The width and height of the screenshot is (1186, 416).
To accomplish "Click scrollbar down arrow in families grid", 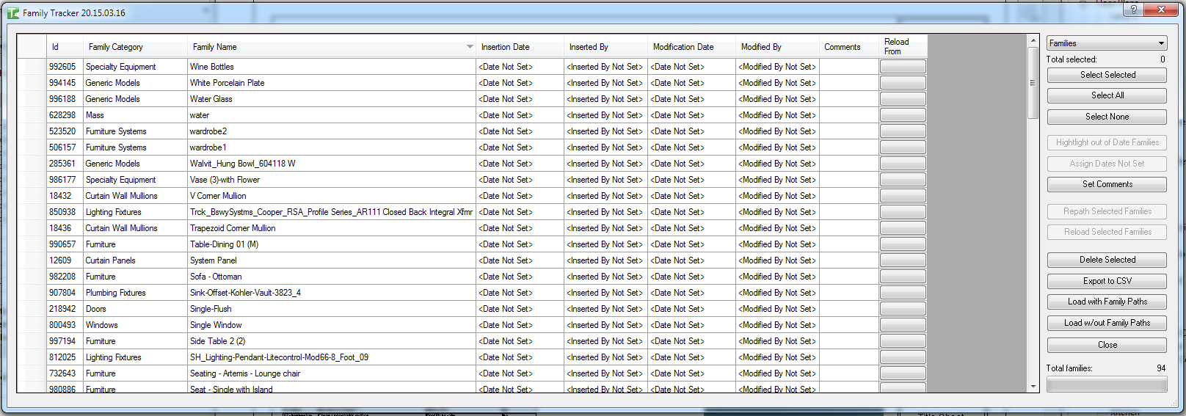I will point(1033,386).
